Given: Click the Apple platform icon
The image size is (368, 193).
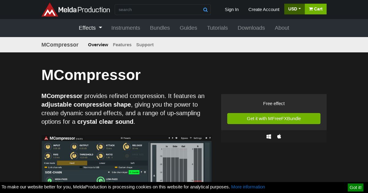Looking at the screenshot, I should coord(279,136).
